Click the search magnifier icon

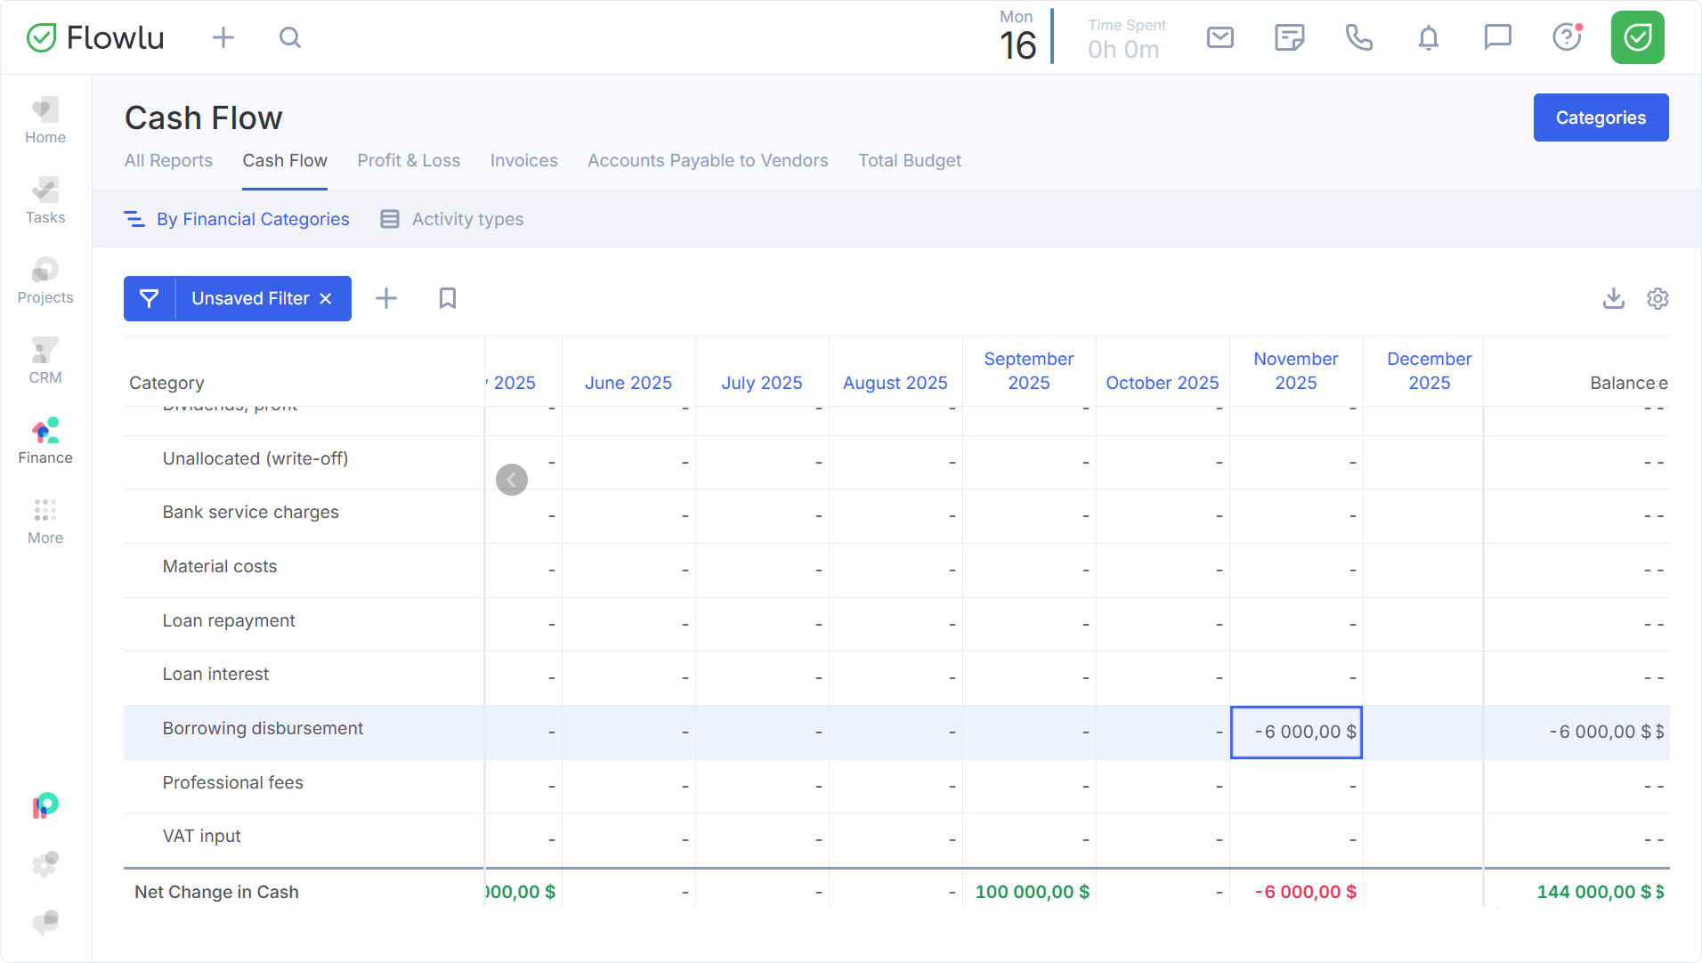coord(289,37)
